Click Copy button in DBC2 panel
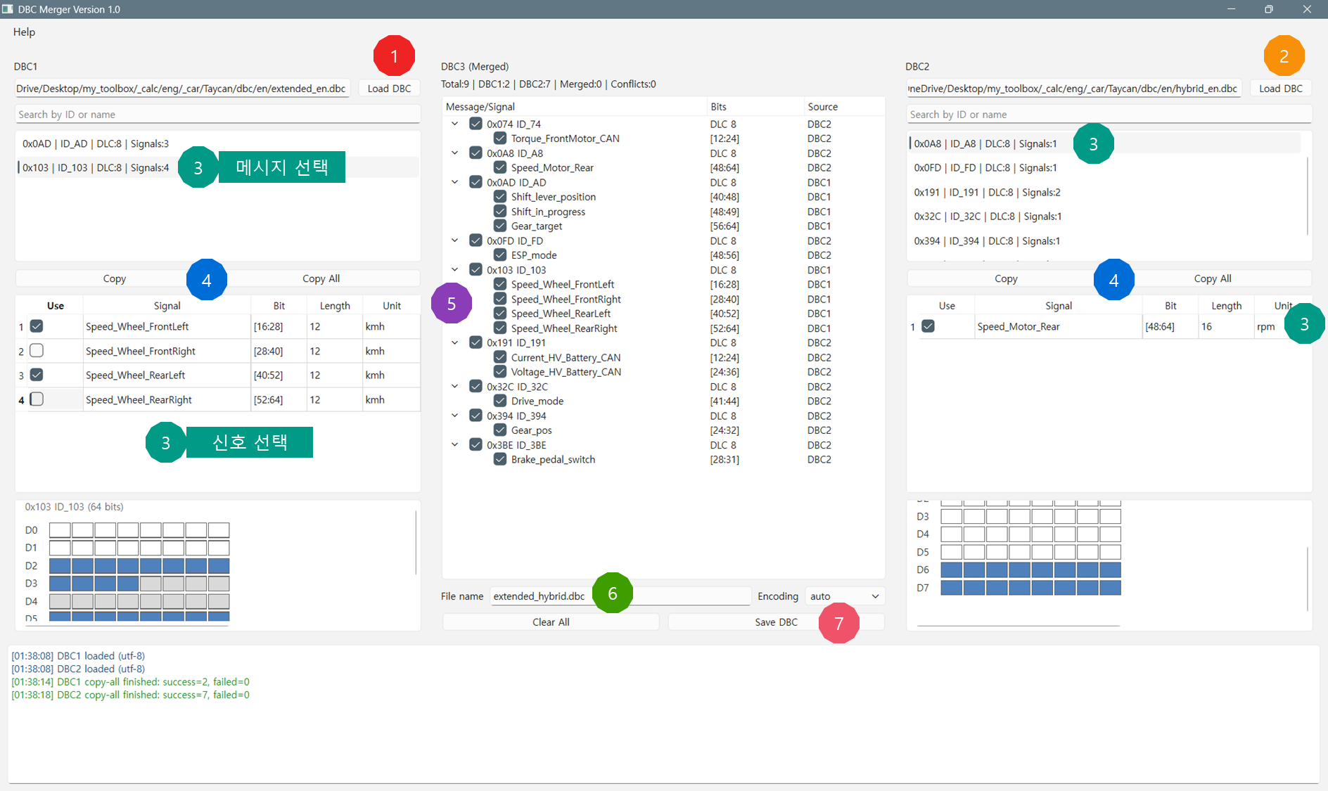Screen dimensions: 1328x791 1006,278
